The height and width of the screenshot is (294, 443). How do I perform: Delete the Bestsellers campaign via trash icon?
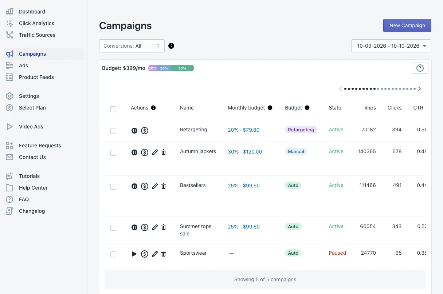click(x=164, y=186)
